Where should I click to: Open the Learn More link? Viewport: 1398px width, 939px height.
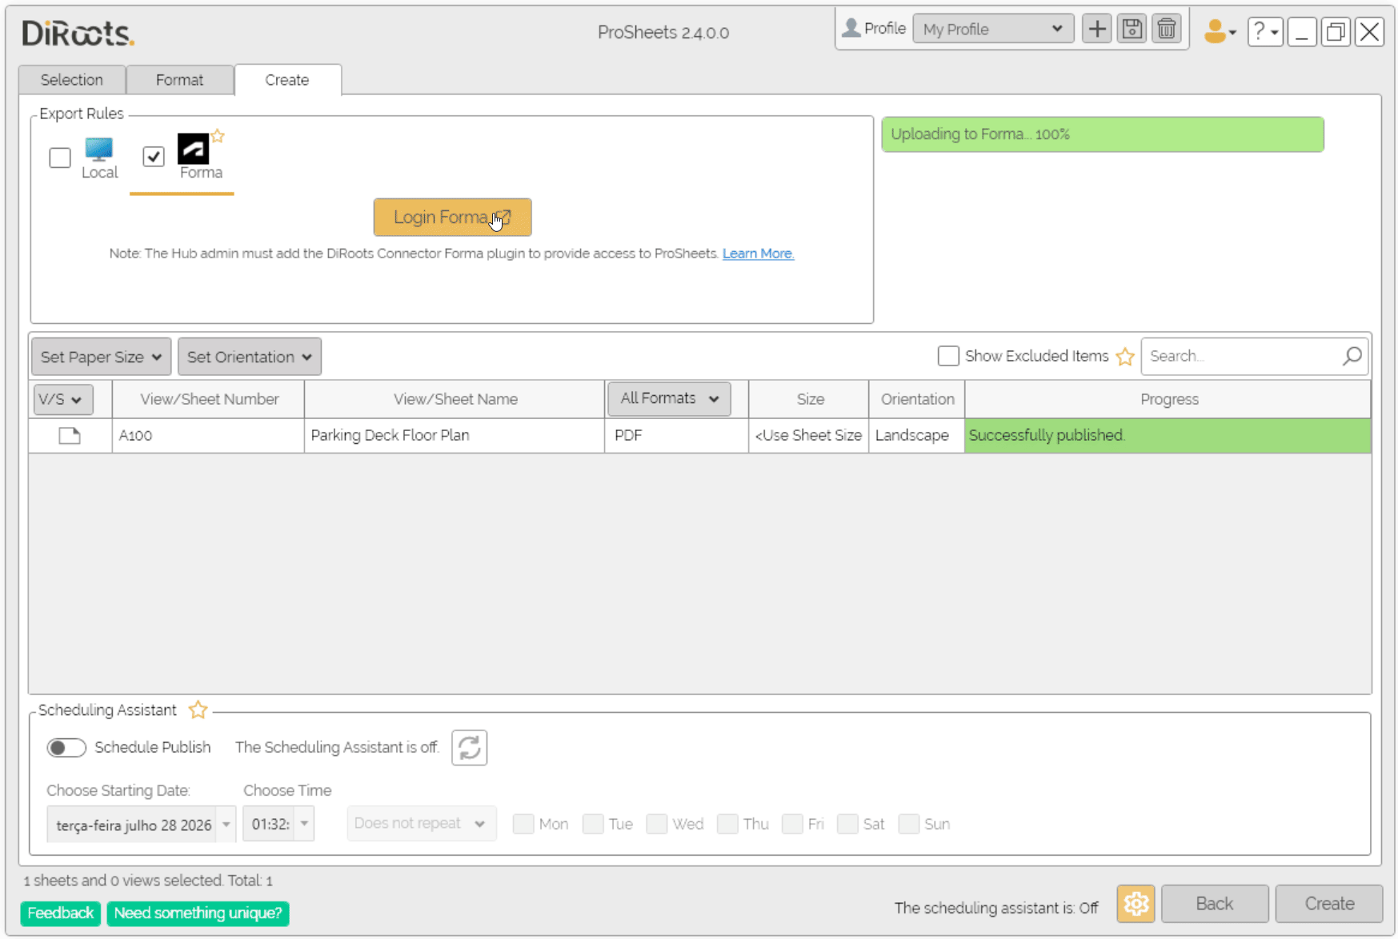tap(758, 254)
